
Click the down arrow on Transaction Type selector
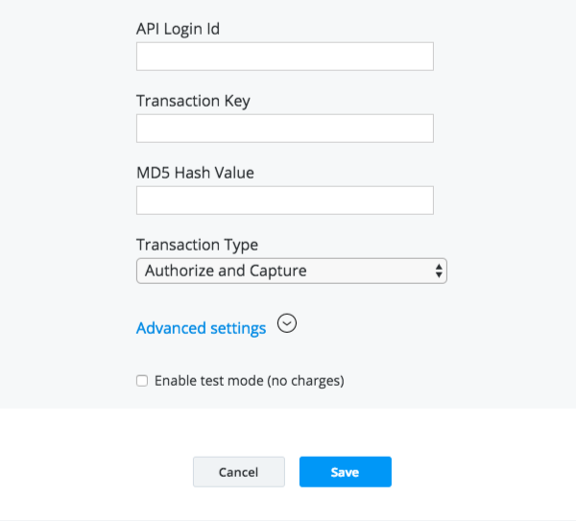[439, 275]
